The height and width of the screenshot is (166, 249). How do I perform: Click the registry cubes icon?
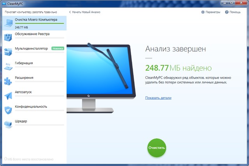pyautogui.click(x=8, y=37)
